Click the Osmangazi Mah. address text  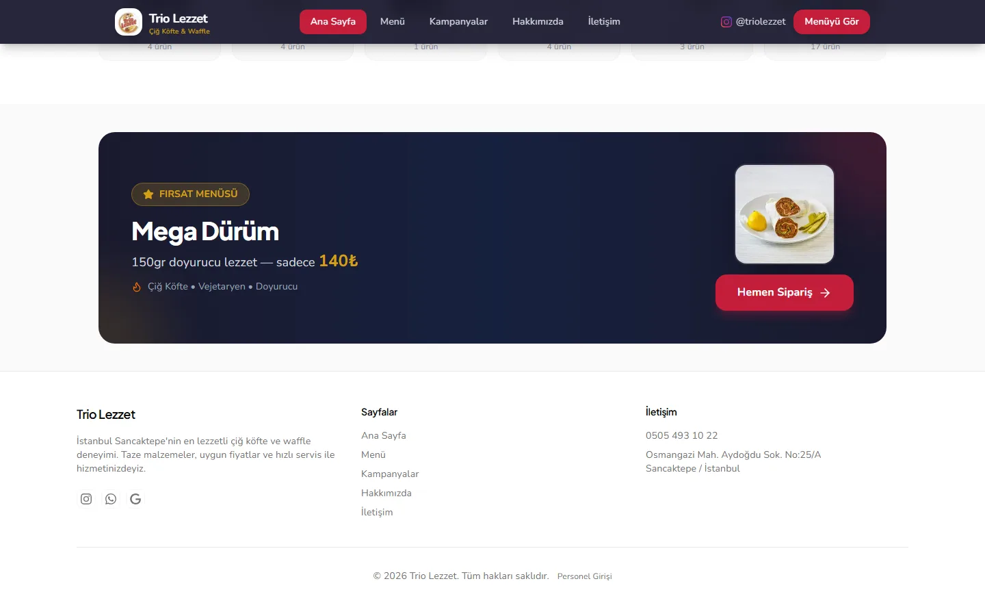coord(733,461)
